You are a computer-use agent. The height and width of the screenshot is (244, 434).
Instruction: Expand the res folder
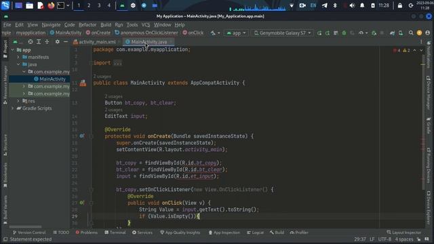(18, 101)
